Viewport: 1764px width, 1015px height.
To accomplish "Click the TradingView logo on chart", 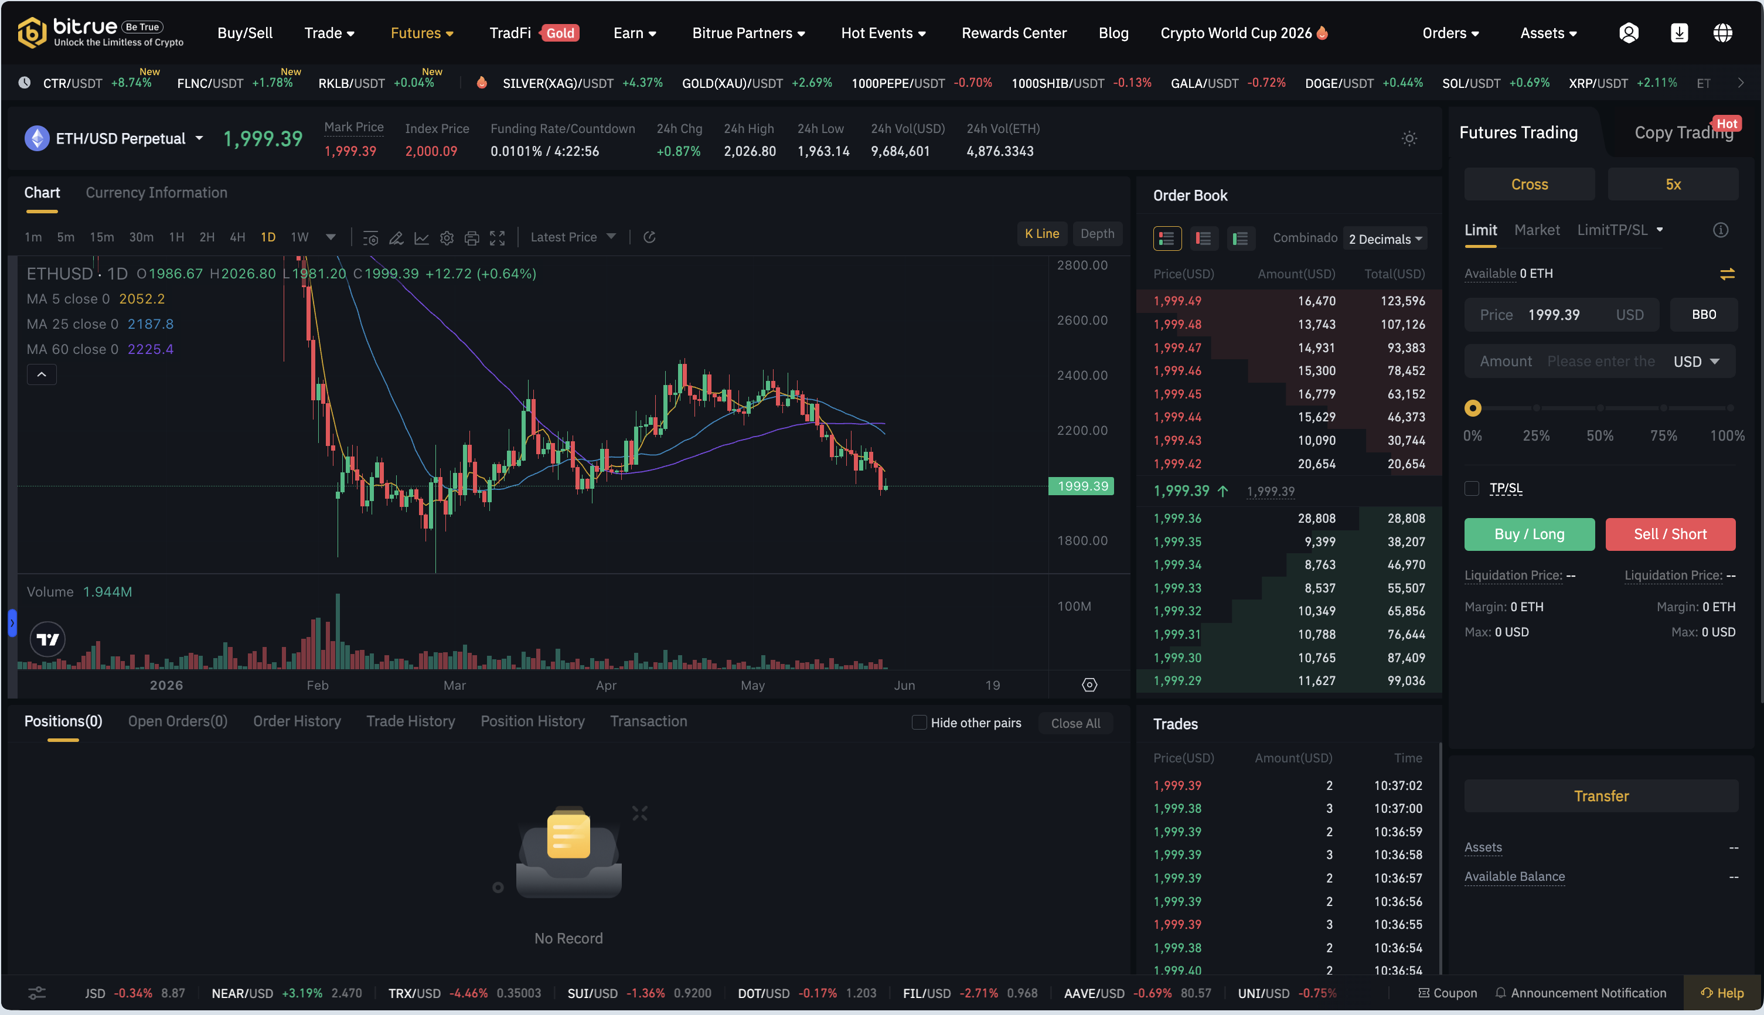I will pyautogui.click(x=47, y=639).
